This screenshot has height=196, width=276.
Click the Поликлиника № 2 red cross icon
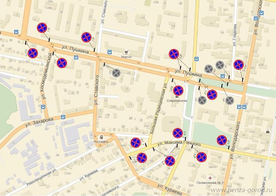pos(210,177)
